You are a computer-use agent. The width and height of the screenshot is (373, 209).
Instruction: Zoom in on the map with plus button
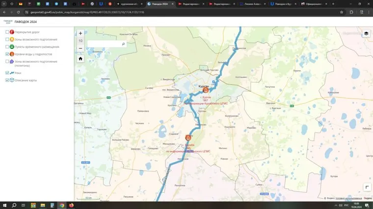(80, 34)
